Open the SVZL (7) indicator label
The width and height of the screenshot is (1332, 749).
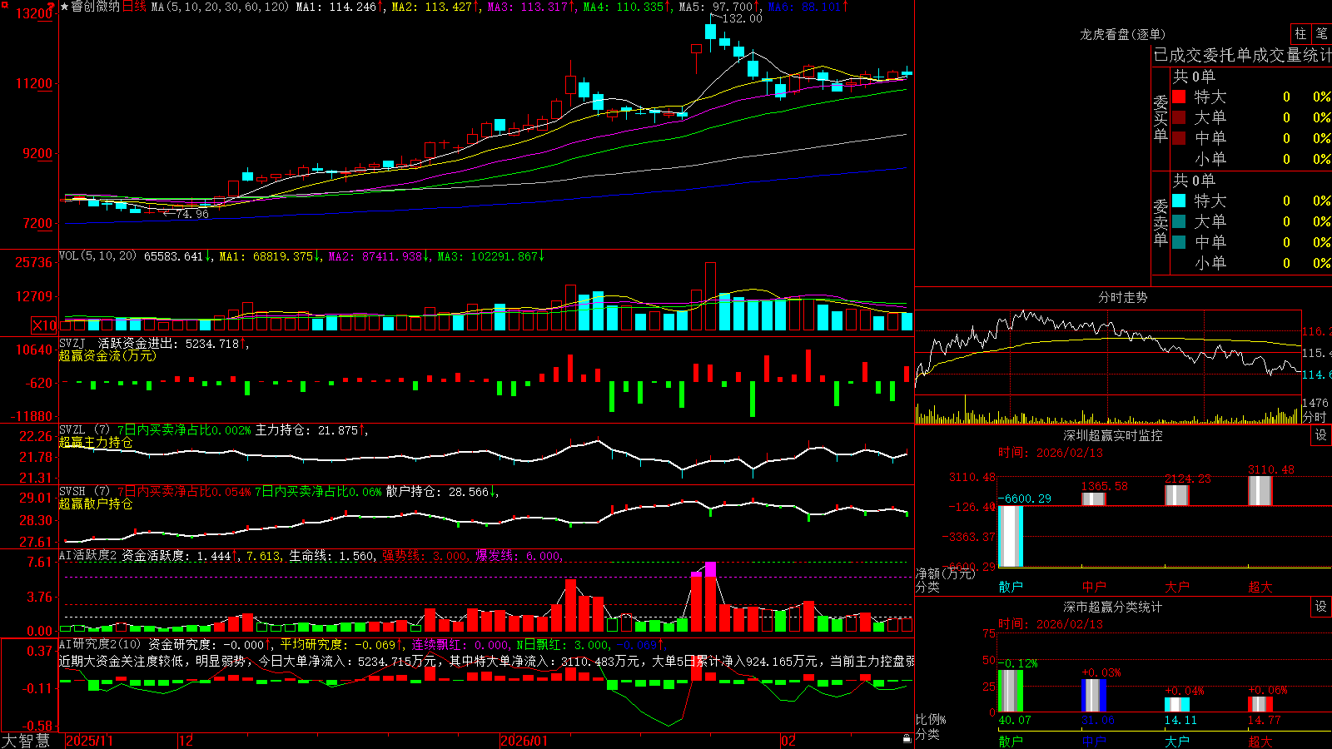point(85,429)
